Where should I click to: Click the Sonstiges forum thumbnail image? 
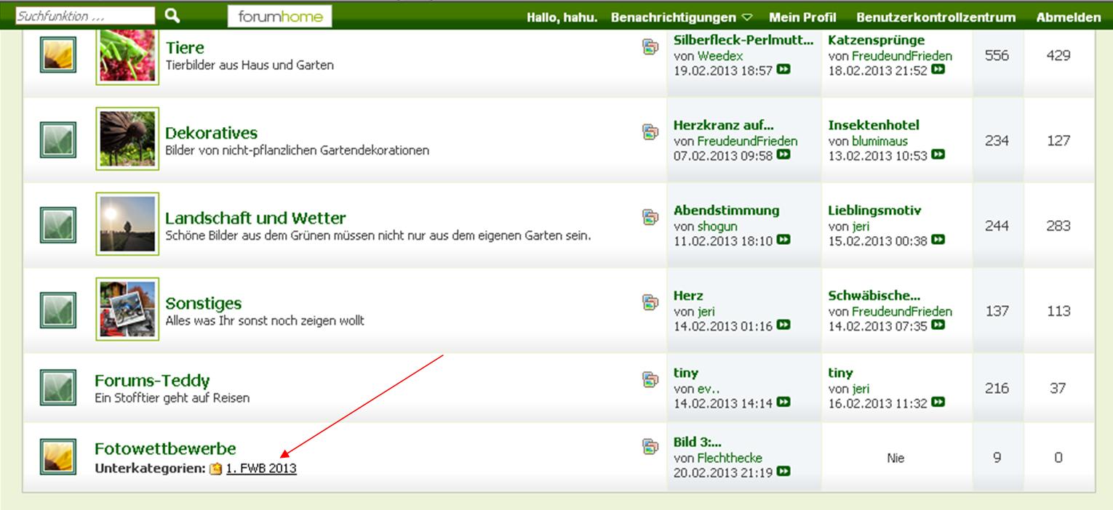pos(127,309)
